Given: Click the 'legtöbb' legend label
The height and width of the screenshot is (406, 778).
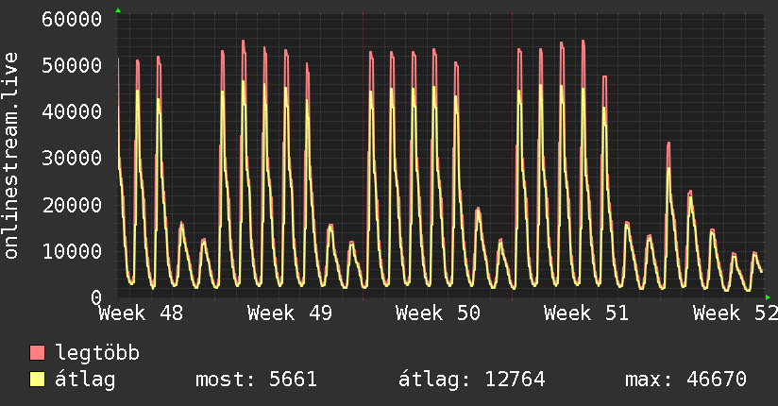Looking at the screenshot, I should click(x=97, y=353).
